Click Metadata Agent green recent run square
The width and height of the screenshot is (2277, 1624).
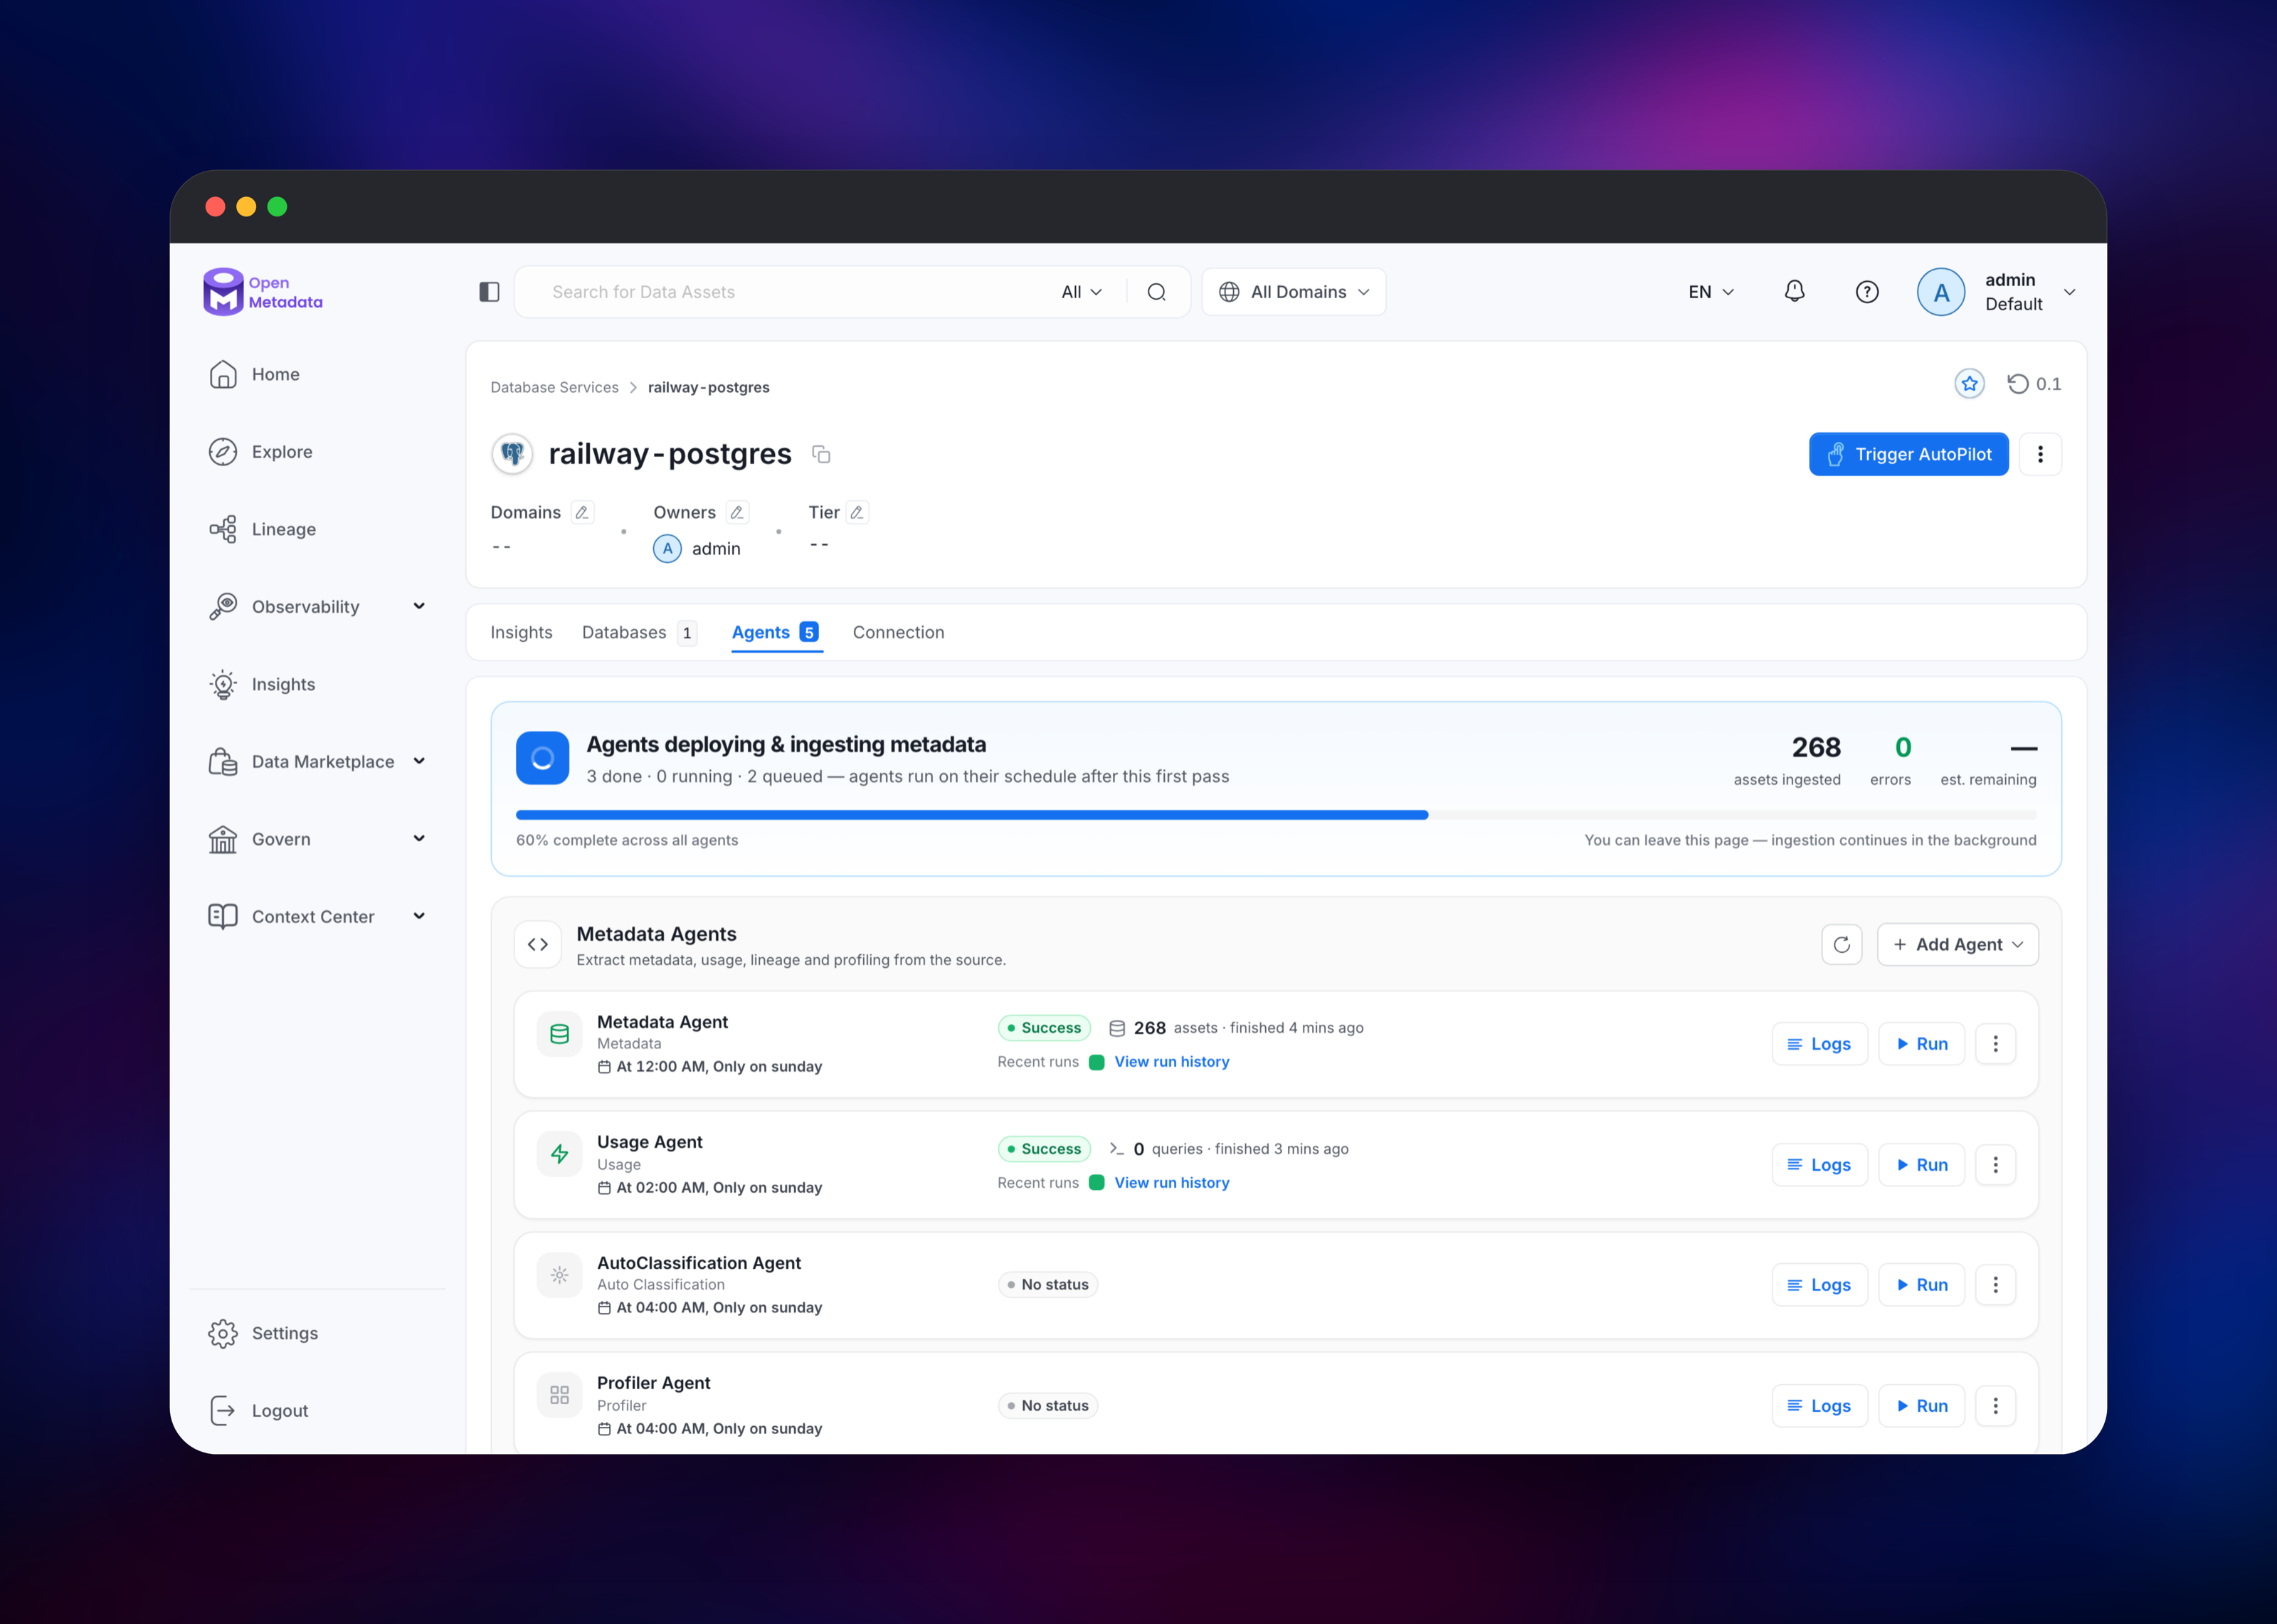(x=1097, y=1062)
